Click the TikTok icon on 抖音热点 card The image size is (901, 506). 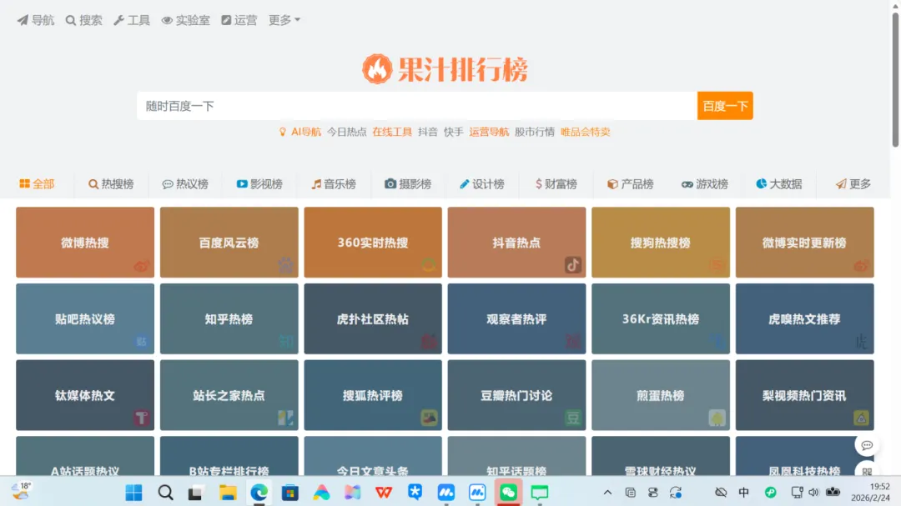pos(573,265)
